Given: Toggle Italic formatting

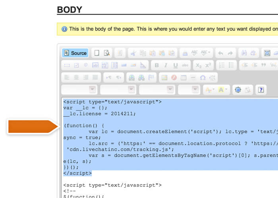Looking at the screenshot, I should pyautogui.click(x=166, y=65).
